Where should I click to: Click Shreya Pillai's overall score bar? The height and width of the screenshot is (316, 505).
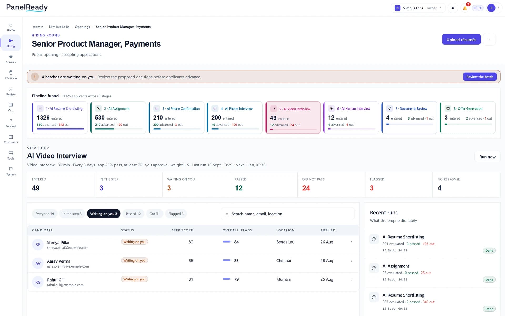(226, 242)
